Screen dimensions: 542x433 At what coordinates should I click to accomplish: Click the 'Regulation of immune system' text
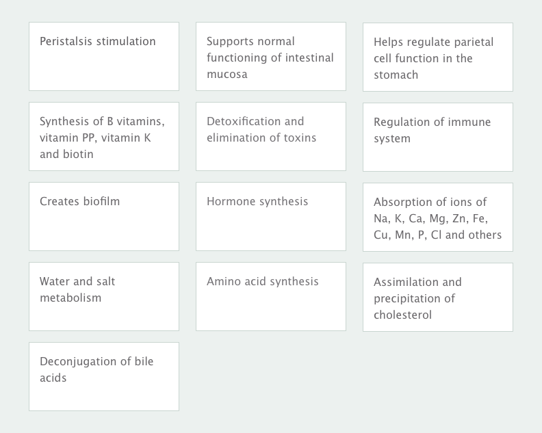pyautogui.click(x=432, y=130)
